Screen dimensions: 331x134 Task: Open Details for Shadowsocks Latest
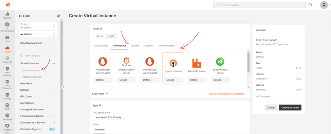click(220, 80)
